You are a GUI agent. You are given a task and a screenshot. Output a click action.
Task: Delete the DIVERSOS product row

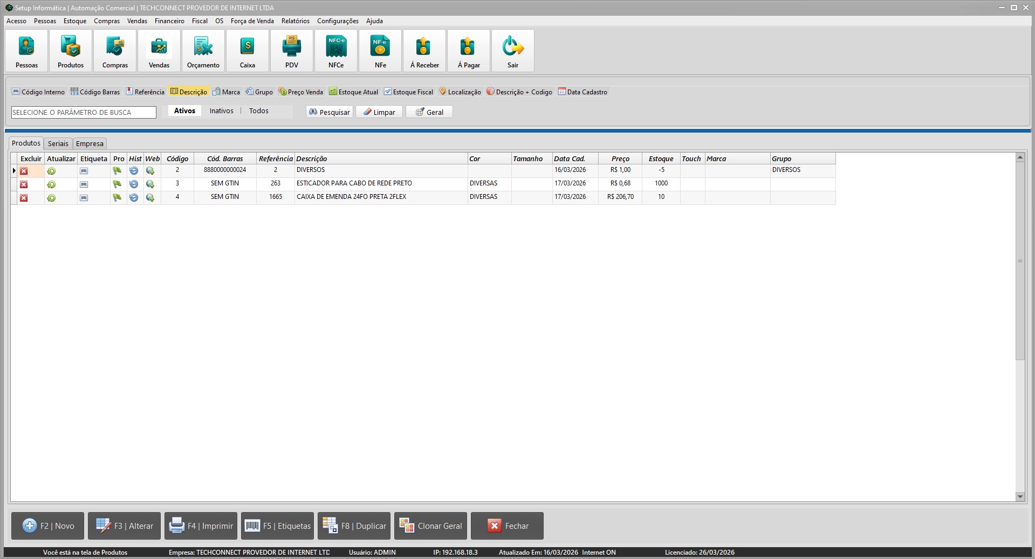click(x=24, y=171)
